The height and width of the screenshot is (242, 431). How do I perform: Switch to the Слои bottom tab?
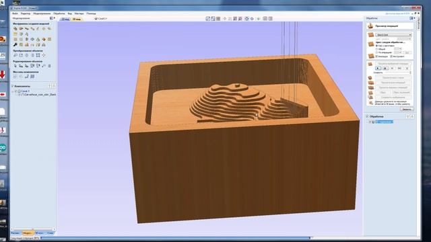click(x=51, y=233)
